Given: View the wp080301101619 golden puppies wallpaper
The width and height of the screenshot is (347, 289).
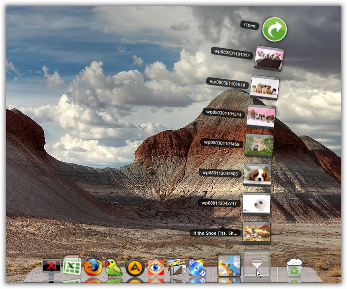Looking at the screenshot, I should point(265,88).
